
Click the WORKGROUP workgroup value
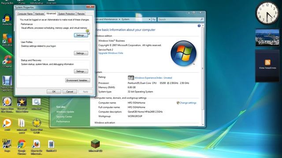[x=135, y=116]
